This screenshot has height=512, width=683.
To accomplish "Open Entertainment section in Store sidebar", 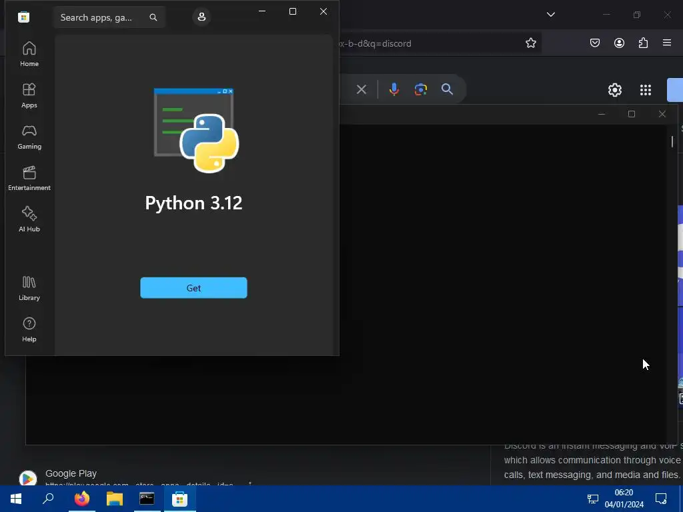I will tap(29, 178).
